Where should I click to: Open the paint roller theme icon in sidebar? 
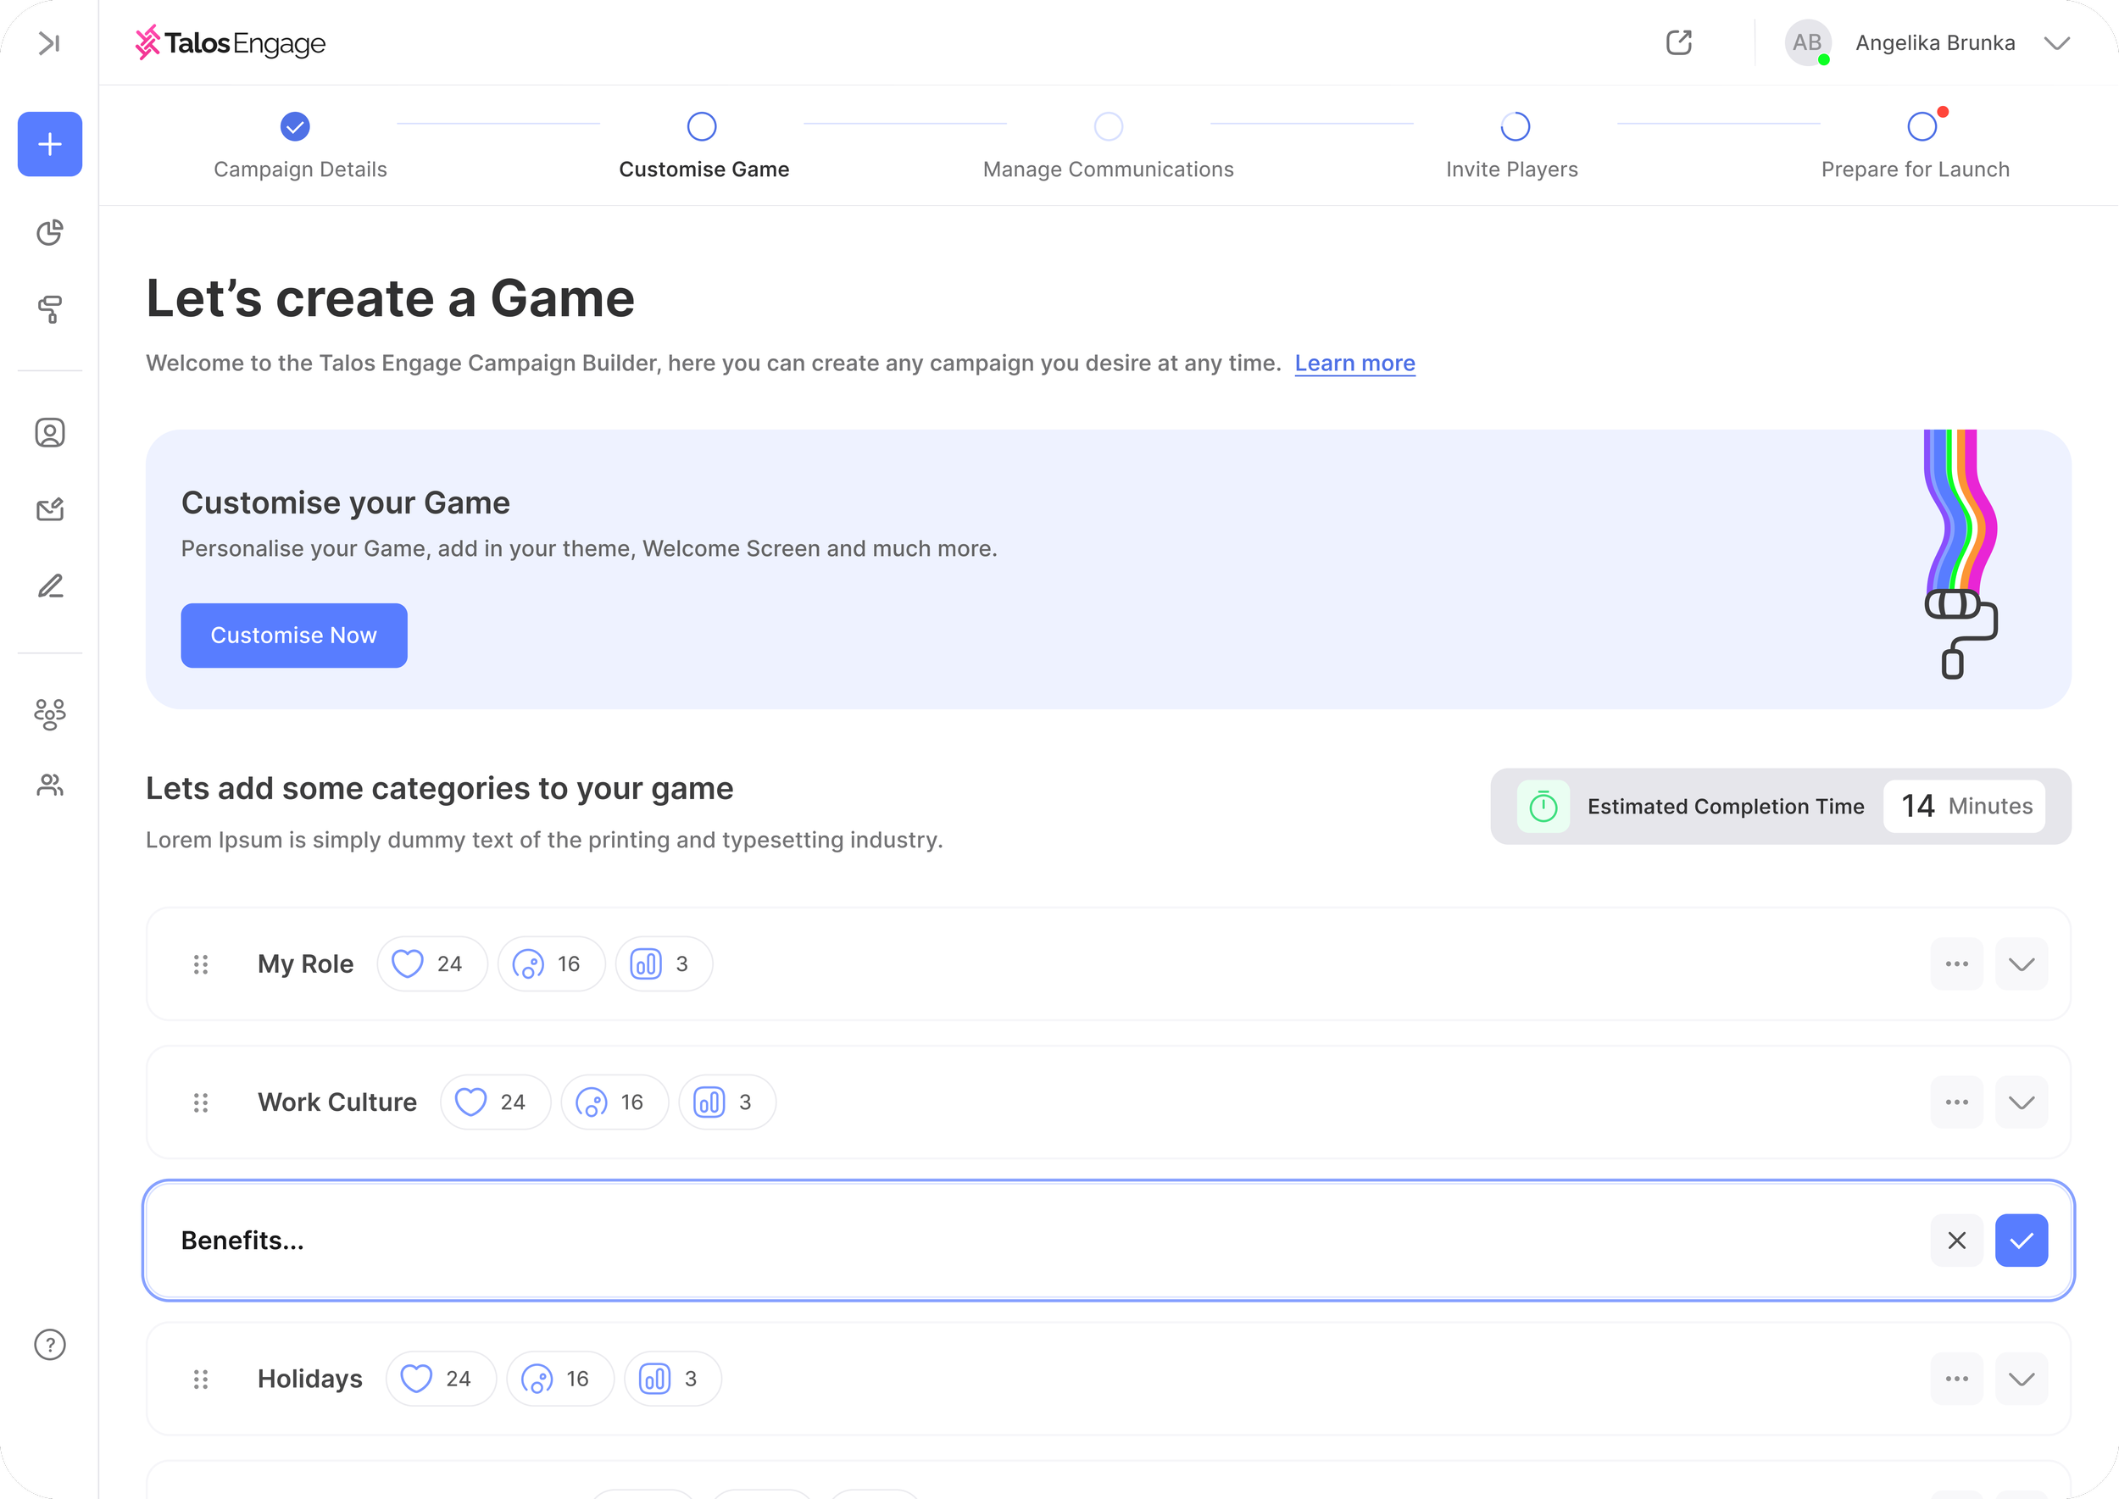pos(50,309)
